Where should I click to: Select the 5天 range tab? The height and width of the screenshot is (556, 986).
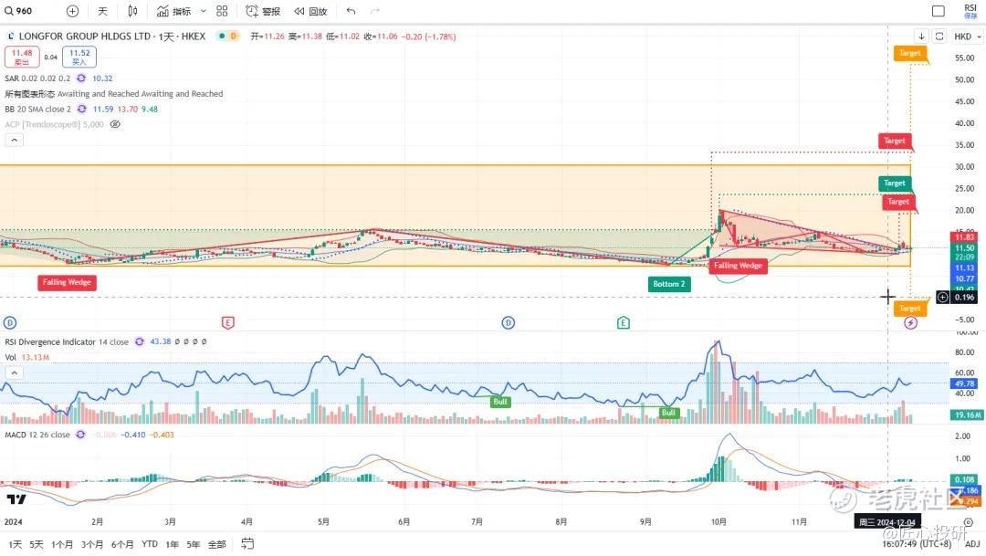pos(37,544)
